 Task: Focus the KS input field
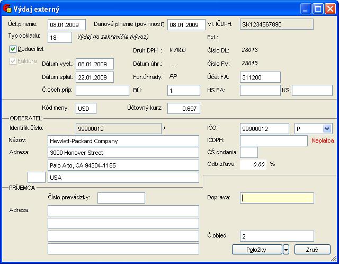(312, 90)
